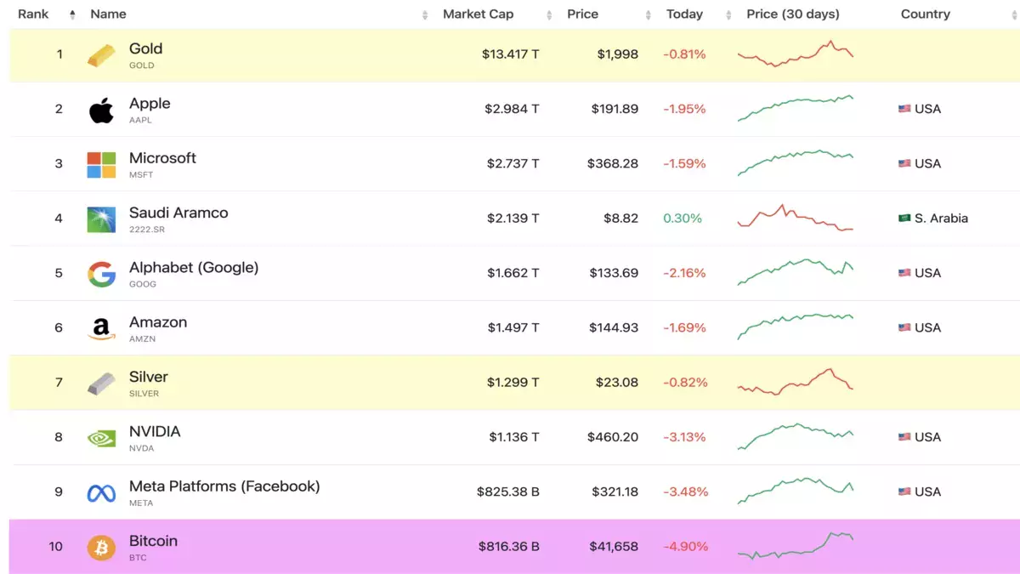Sort table by Rank column arrows
Image resolution: width=1020 pixels, height=574 pixels.
point(72,14)
